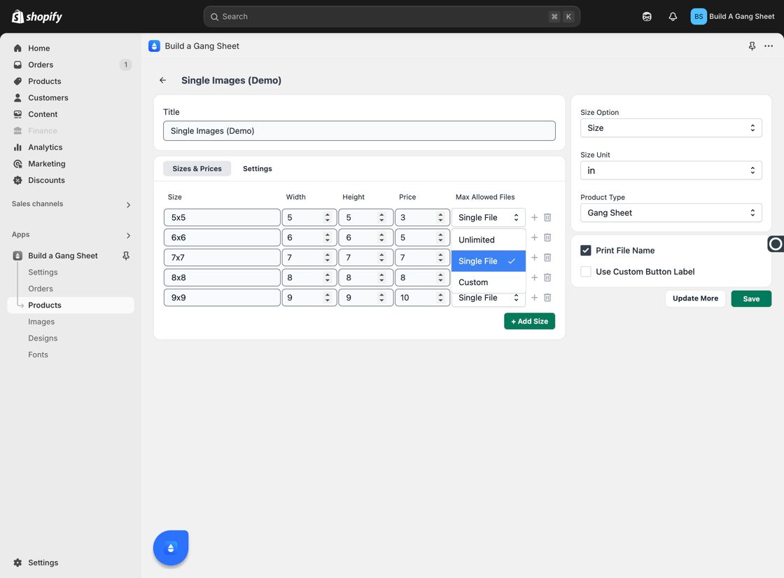Screen dimensions: 784x578
Task: Delete the 5x5 size row
Action: tap(547, 218)
